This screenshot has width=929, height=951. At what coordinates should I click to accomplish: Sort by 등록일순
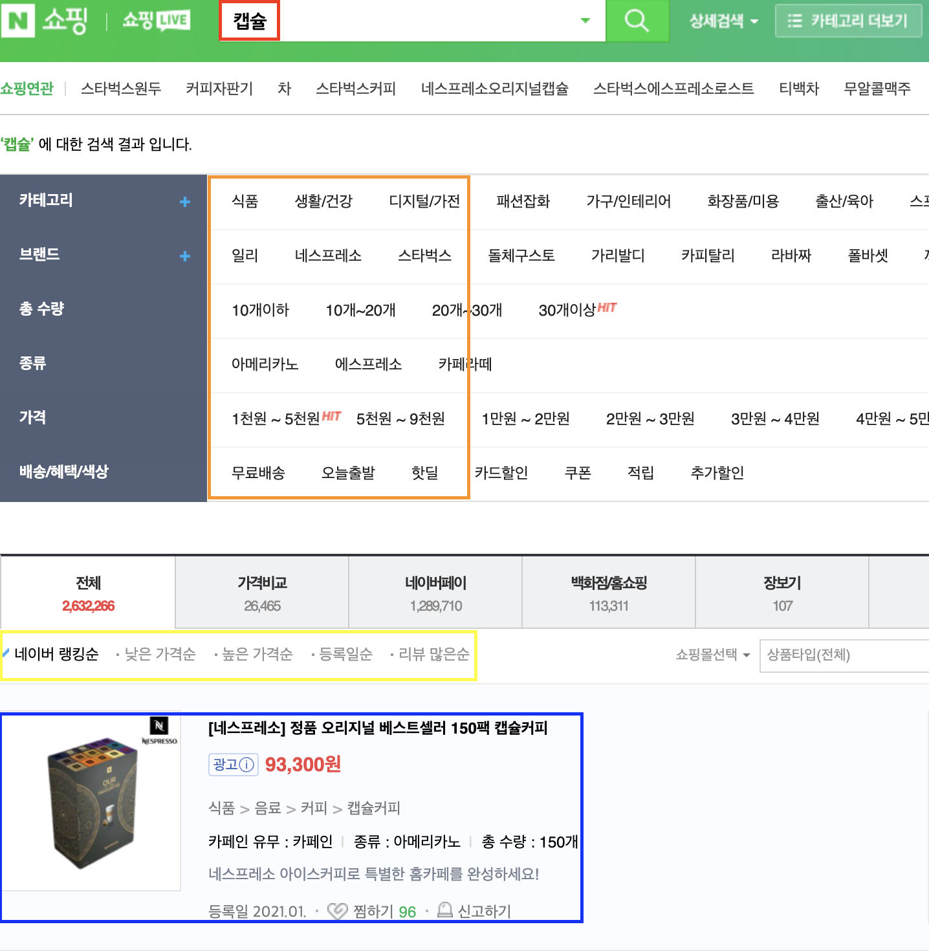pos(345,654)
